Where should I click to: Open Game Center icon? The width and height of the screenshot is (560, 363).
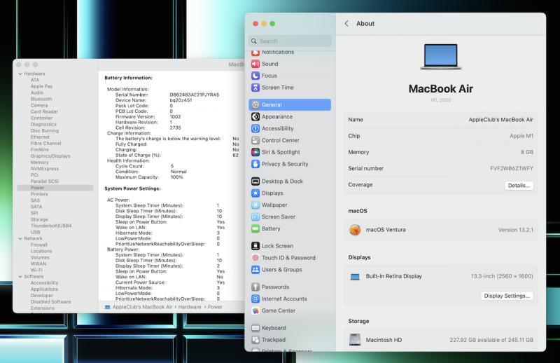[x=255, y=310]
